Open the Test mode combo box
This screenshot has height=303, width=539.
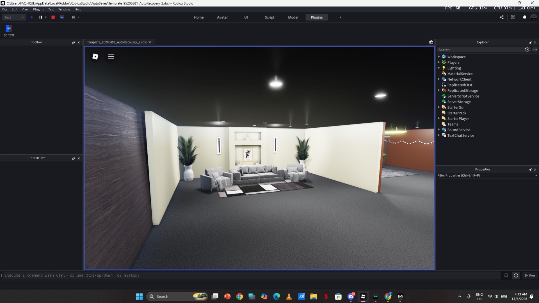point(14,17)
